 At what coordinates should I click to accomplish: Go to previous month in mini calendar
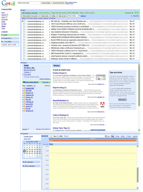pyautogui.click(x=24, y=142)
